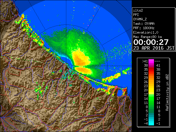Pick the cyan -4 to -1 dBZ swatch
This screenshot has height=132, width=176.
pos(151,123)
